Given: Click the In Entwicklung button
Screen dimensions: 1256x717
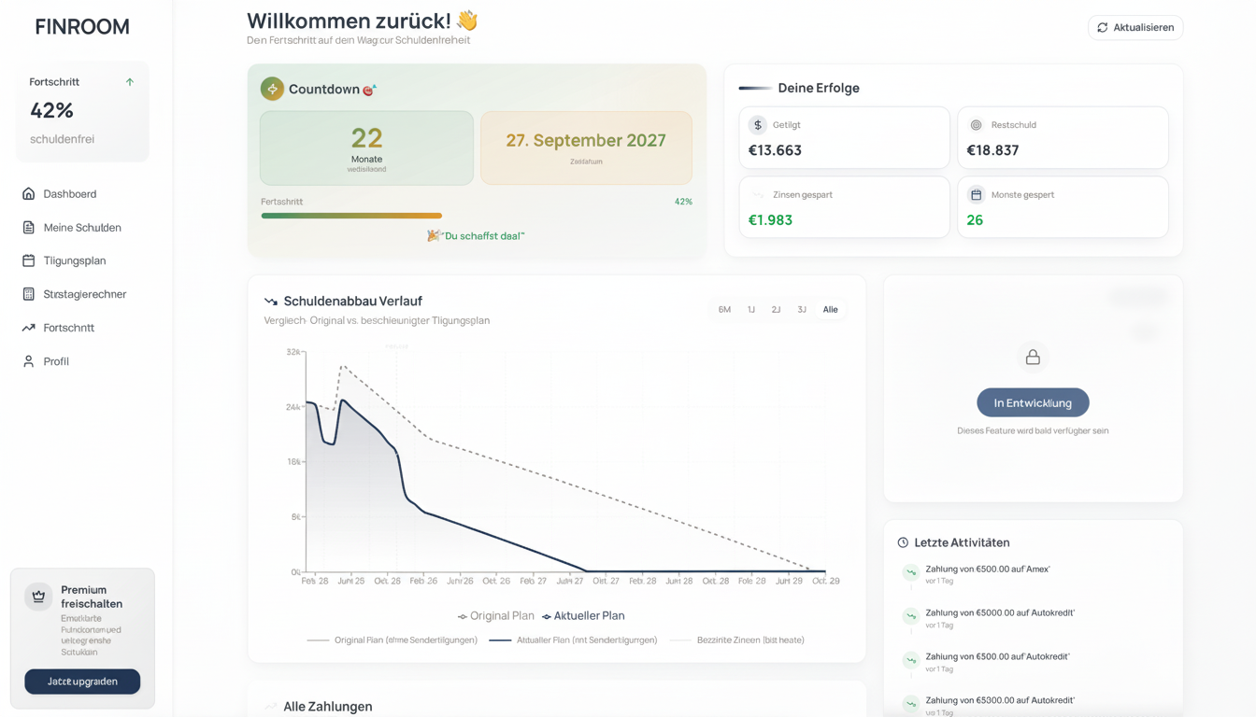Looking at the screenshot, I should (x=1033, y=403).
